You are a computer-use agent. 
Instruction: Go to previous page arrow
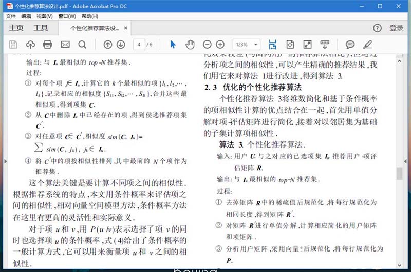coord(109,45)
